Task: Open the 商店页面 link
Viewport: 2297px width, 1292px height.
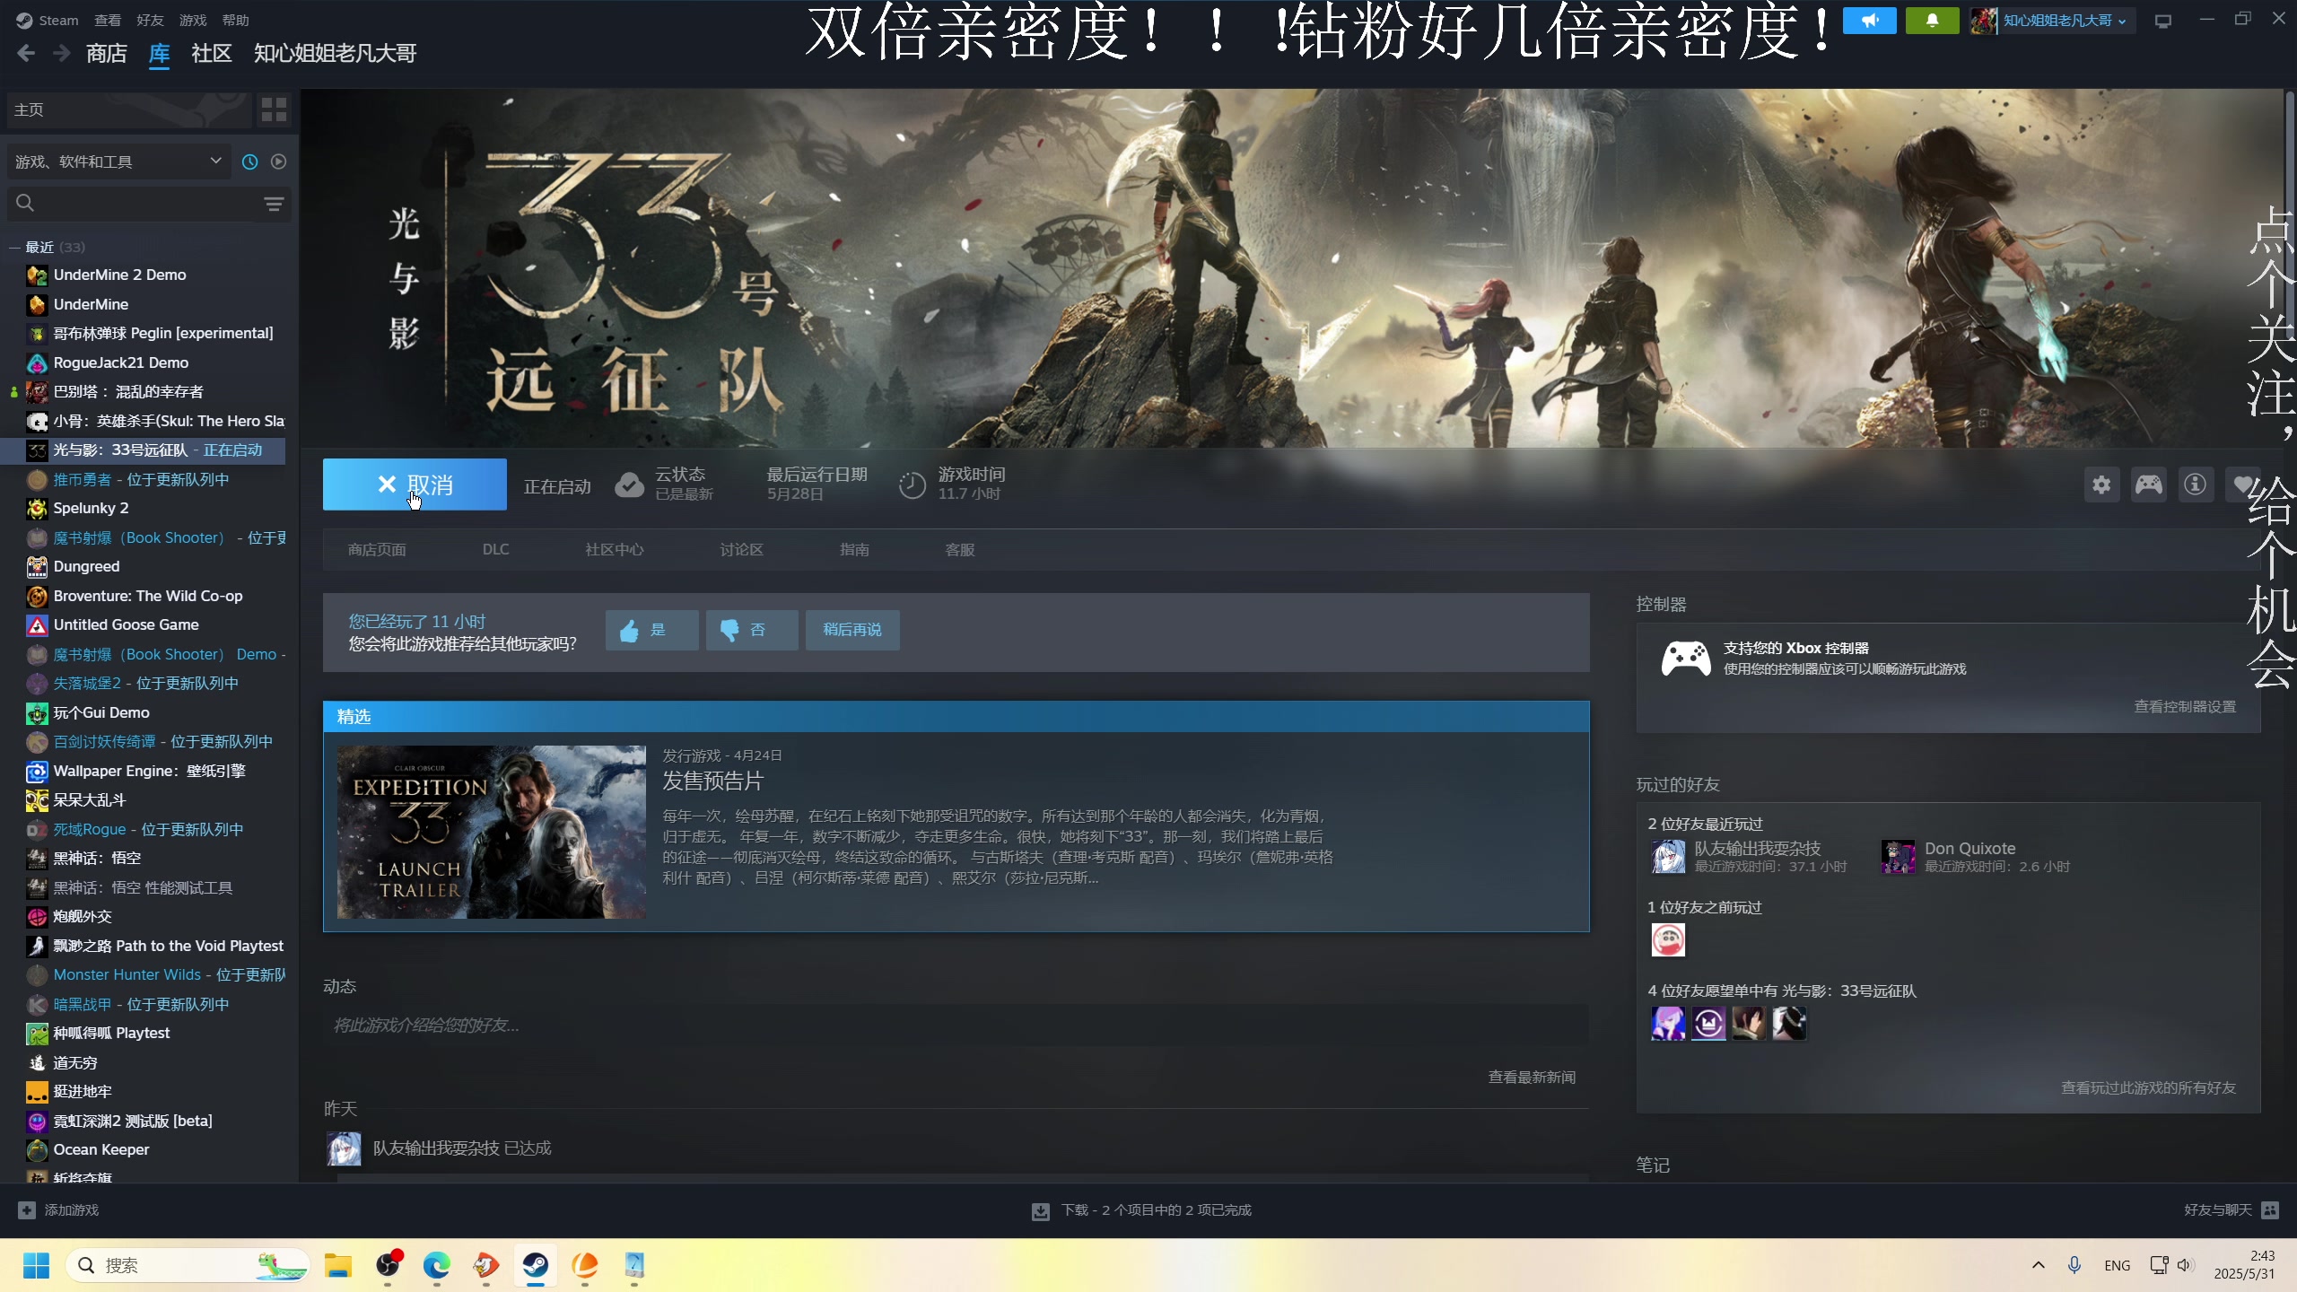Action: click(377, 550)
